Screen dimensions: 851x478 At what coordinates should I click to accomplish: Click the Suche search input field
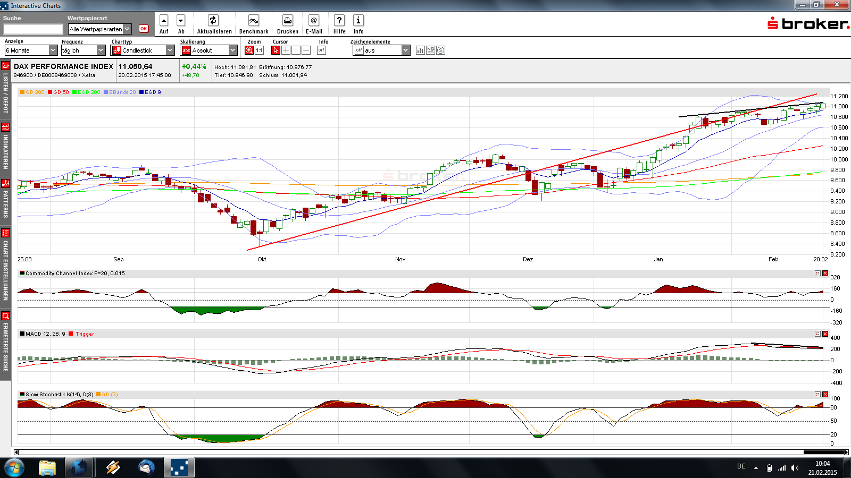click(x=33, y=29)
